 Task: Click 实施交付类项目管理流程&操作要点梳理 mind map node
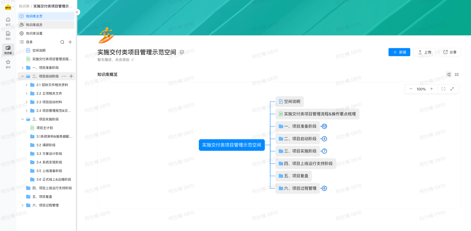[x=317, y=114]
